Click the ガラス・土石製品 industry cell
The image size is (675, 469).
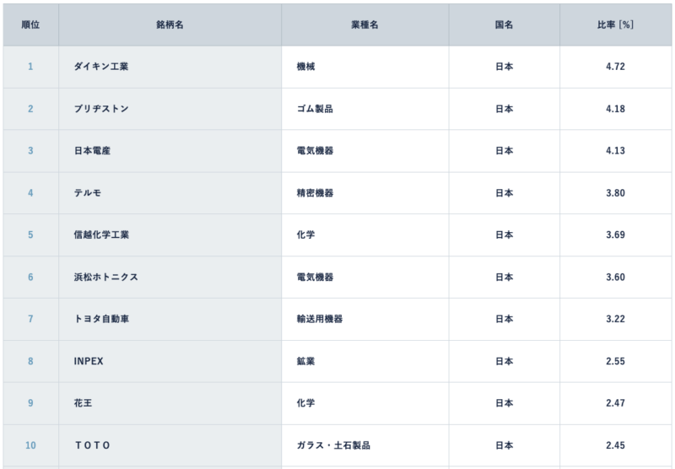pyautogui.click(x=333, y=445)
